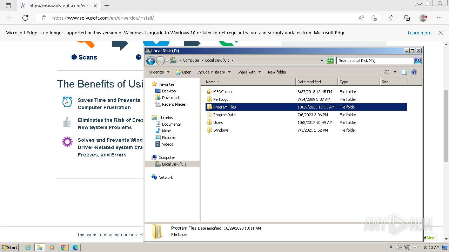Open a new Edge tab
Viewport: 449px width, 252px height.
point(107,5)
